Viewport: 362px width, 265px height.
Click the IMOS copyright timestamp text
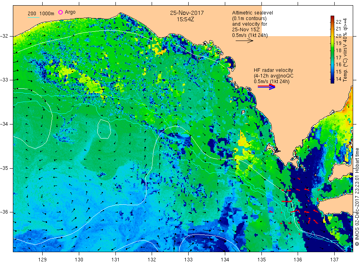coord(357,197)
